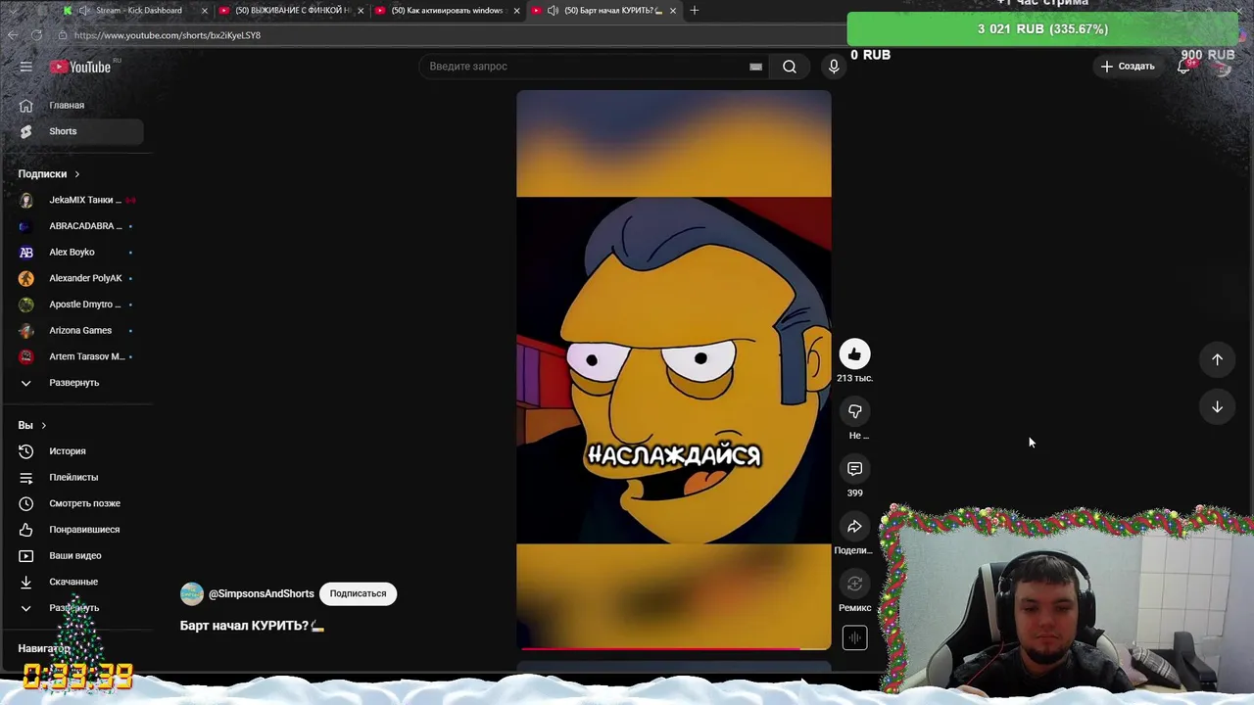Open the sound waveform icon below Remix
This screenshot has height=705, width=1254.
click(x=854, y=638)
